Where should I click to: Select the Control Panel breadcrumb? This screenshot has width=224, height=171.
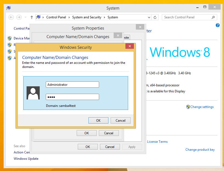click(56, 17)
